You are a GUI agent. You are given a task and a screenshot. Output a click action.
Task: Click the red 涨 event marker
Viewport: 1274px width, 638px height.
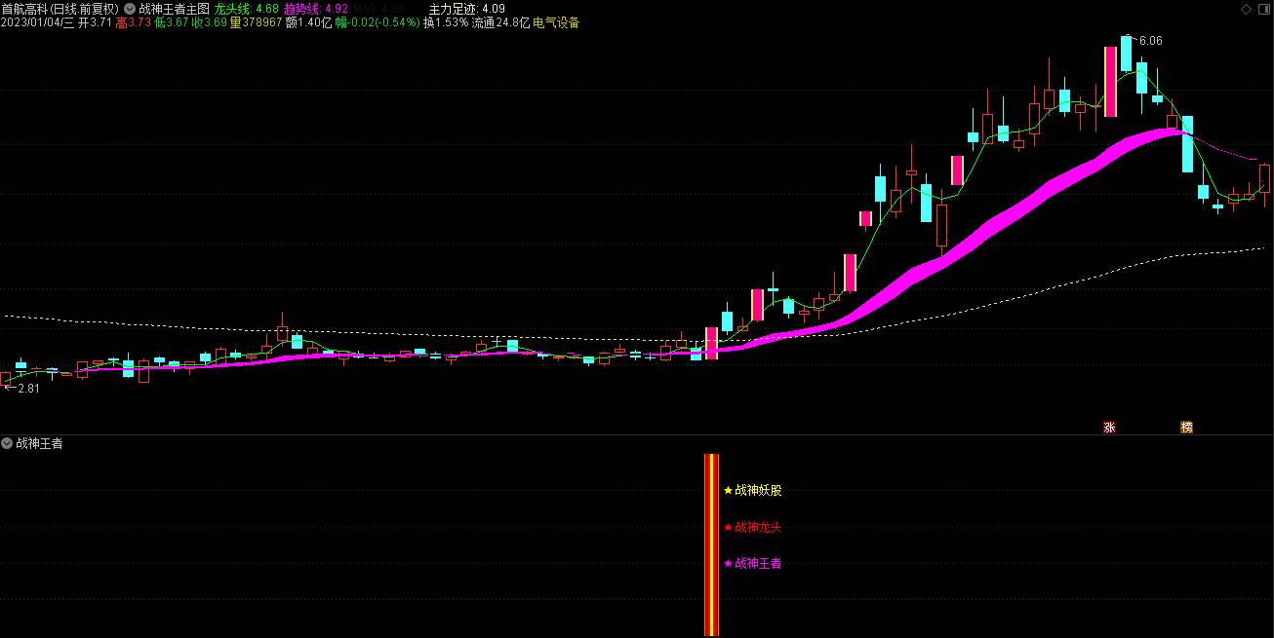[1109, 427]
